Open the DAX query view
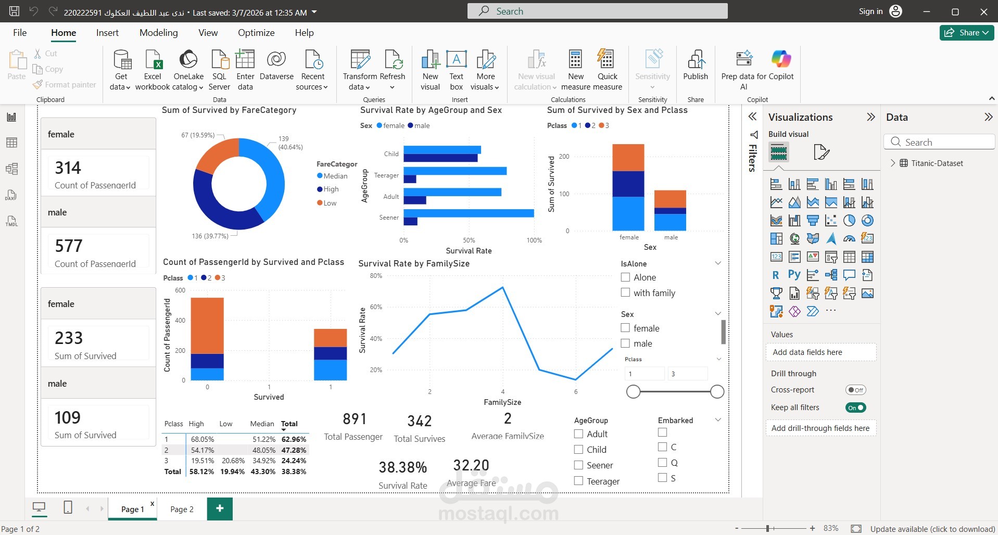This screenshot has width=998, height=535. (x=11, y=195)
